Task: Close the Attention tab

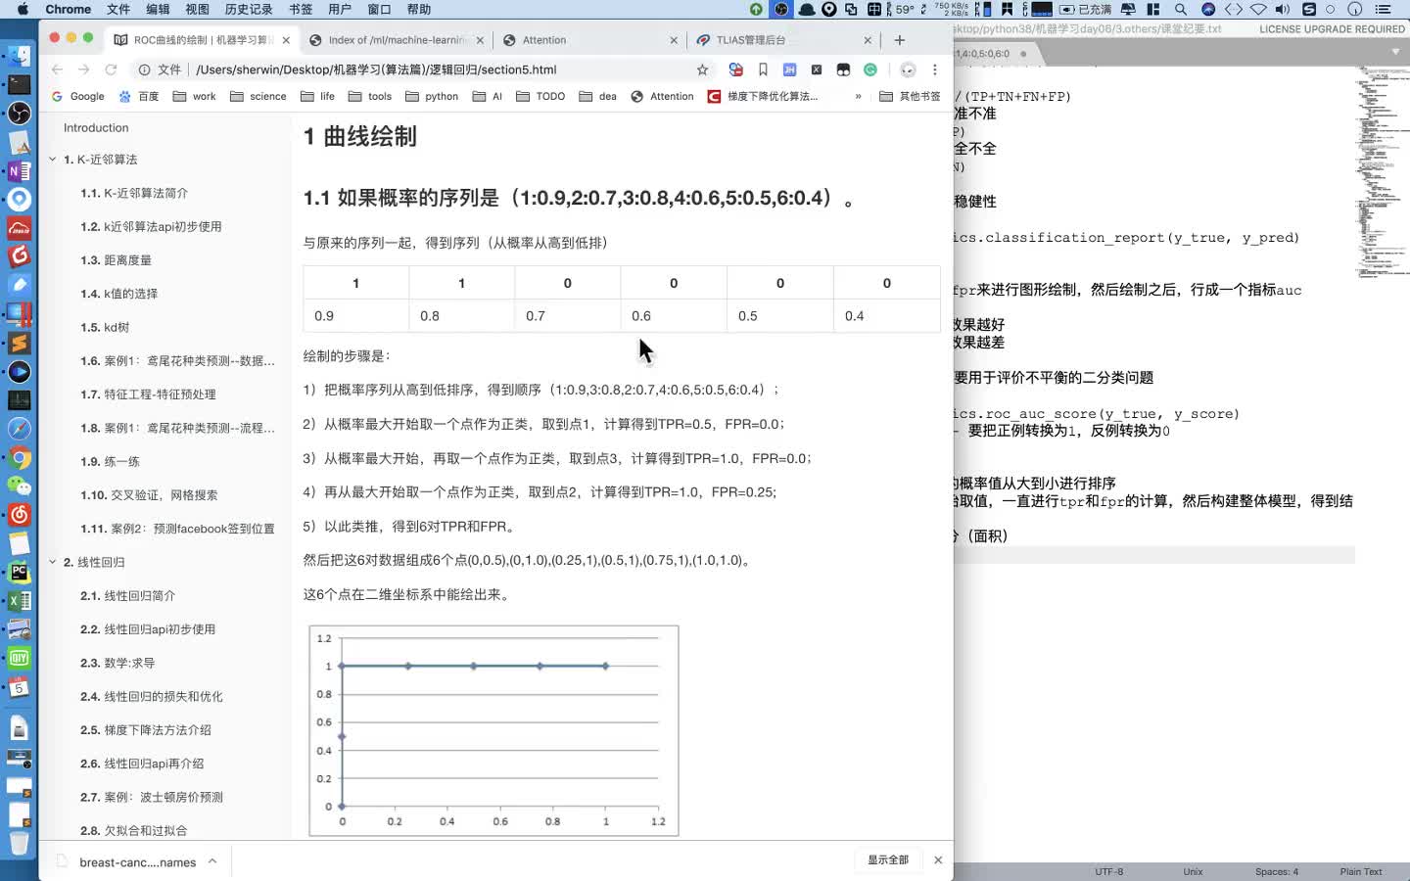Action: point(674,40)
